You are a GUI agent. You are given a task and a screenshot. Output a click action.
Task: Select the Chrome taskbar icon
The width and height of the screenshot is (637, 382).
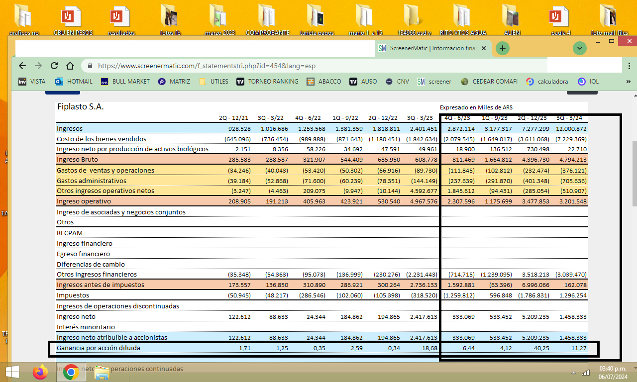point(71,372)
